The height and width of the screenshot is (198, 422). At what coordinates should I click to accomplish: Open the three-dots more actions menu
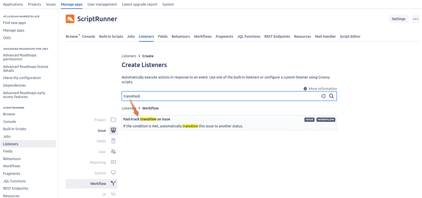[416, 19]
